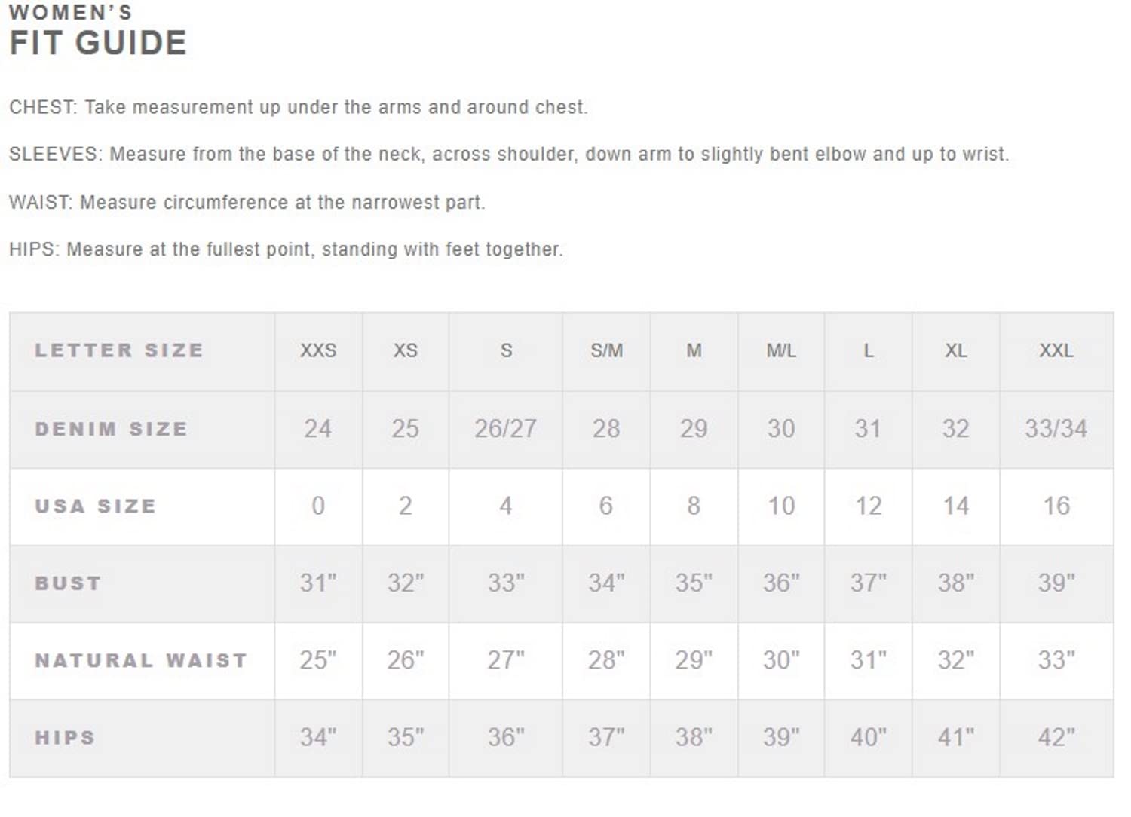Select the BUST row label
The image size is (1131, 817).
click(x=68, y=583)
